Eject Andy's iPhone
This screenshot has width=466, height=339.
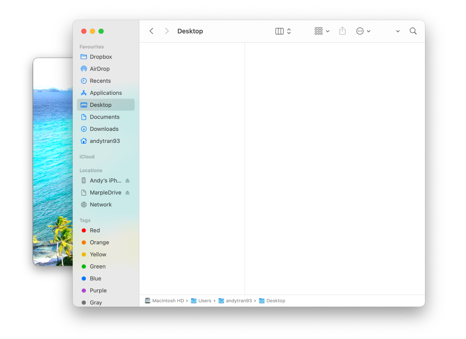coord(126,180)
